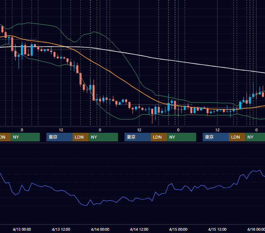Click the 4/14 00:00 date label
The height and width of the screenshot is (233, 265).
(x=100, y=229)
